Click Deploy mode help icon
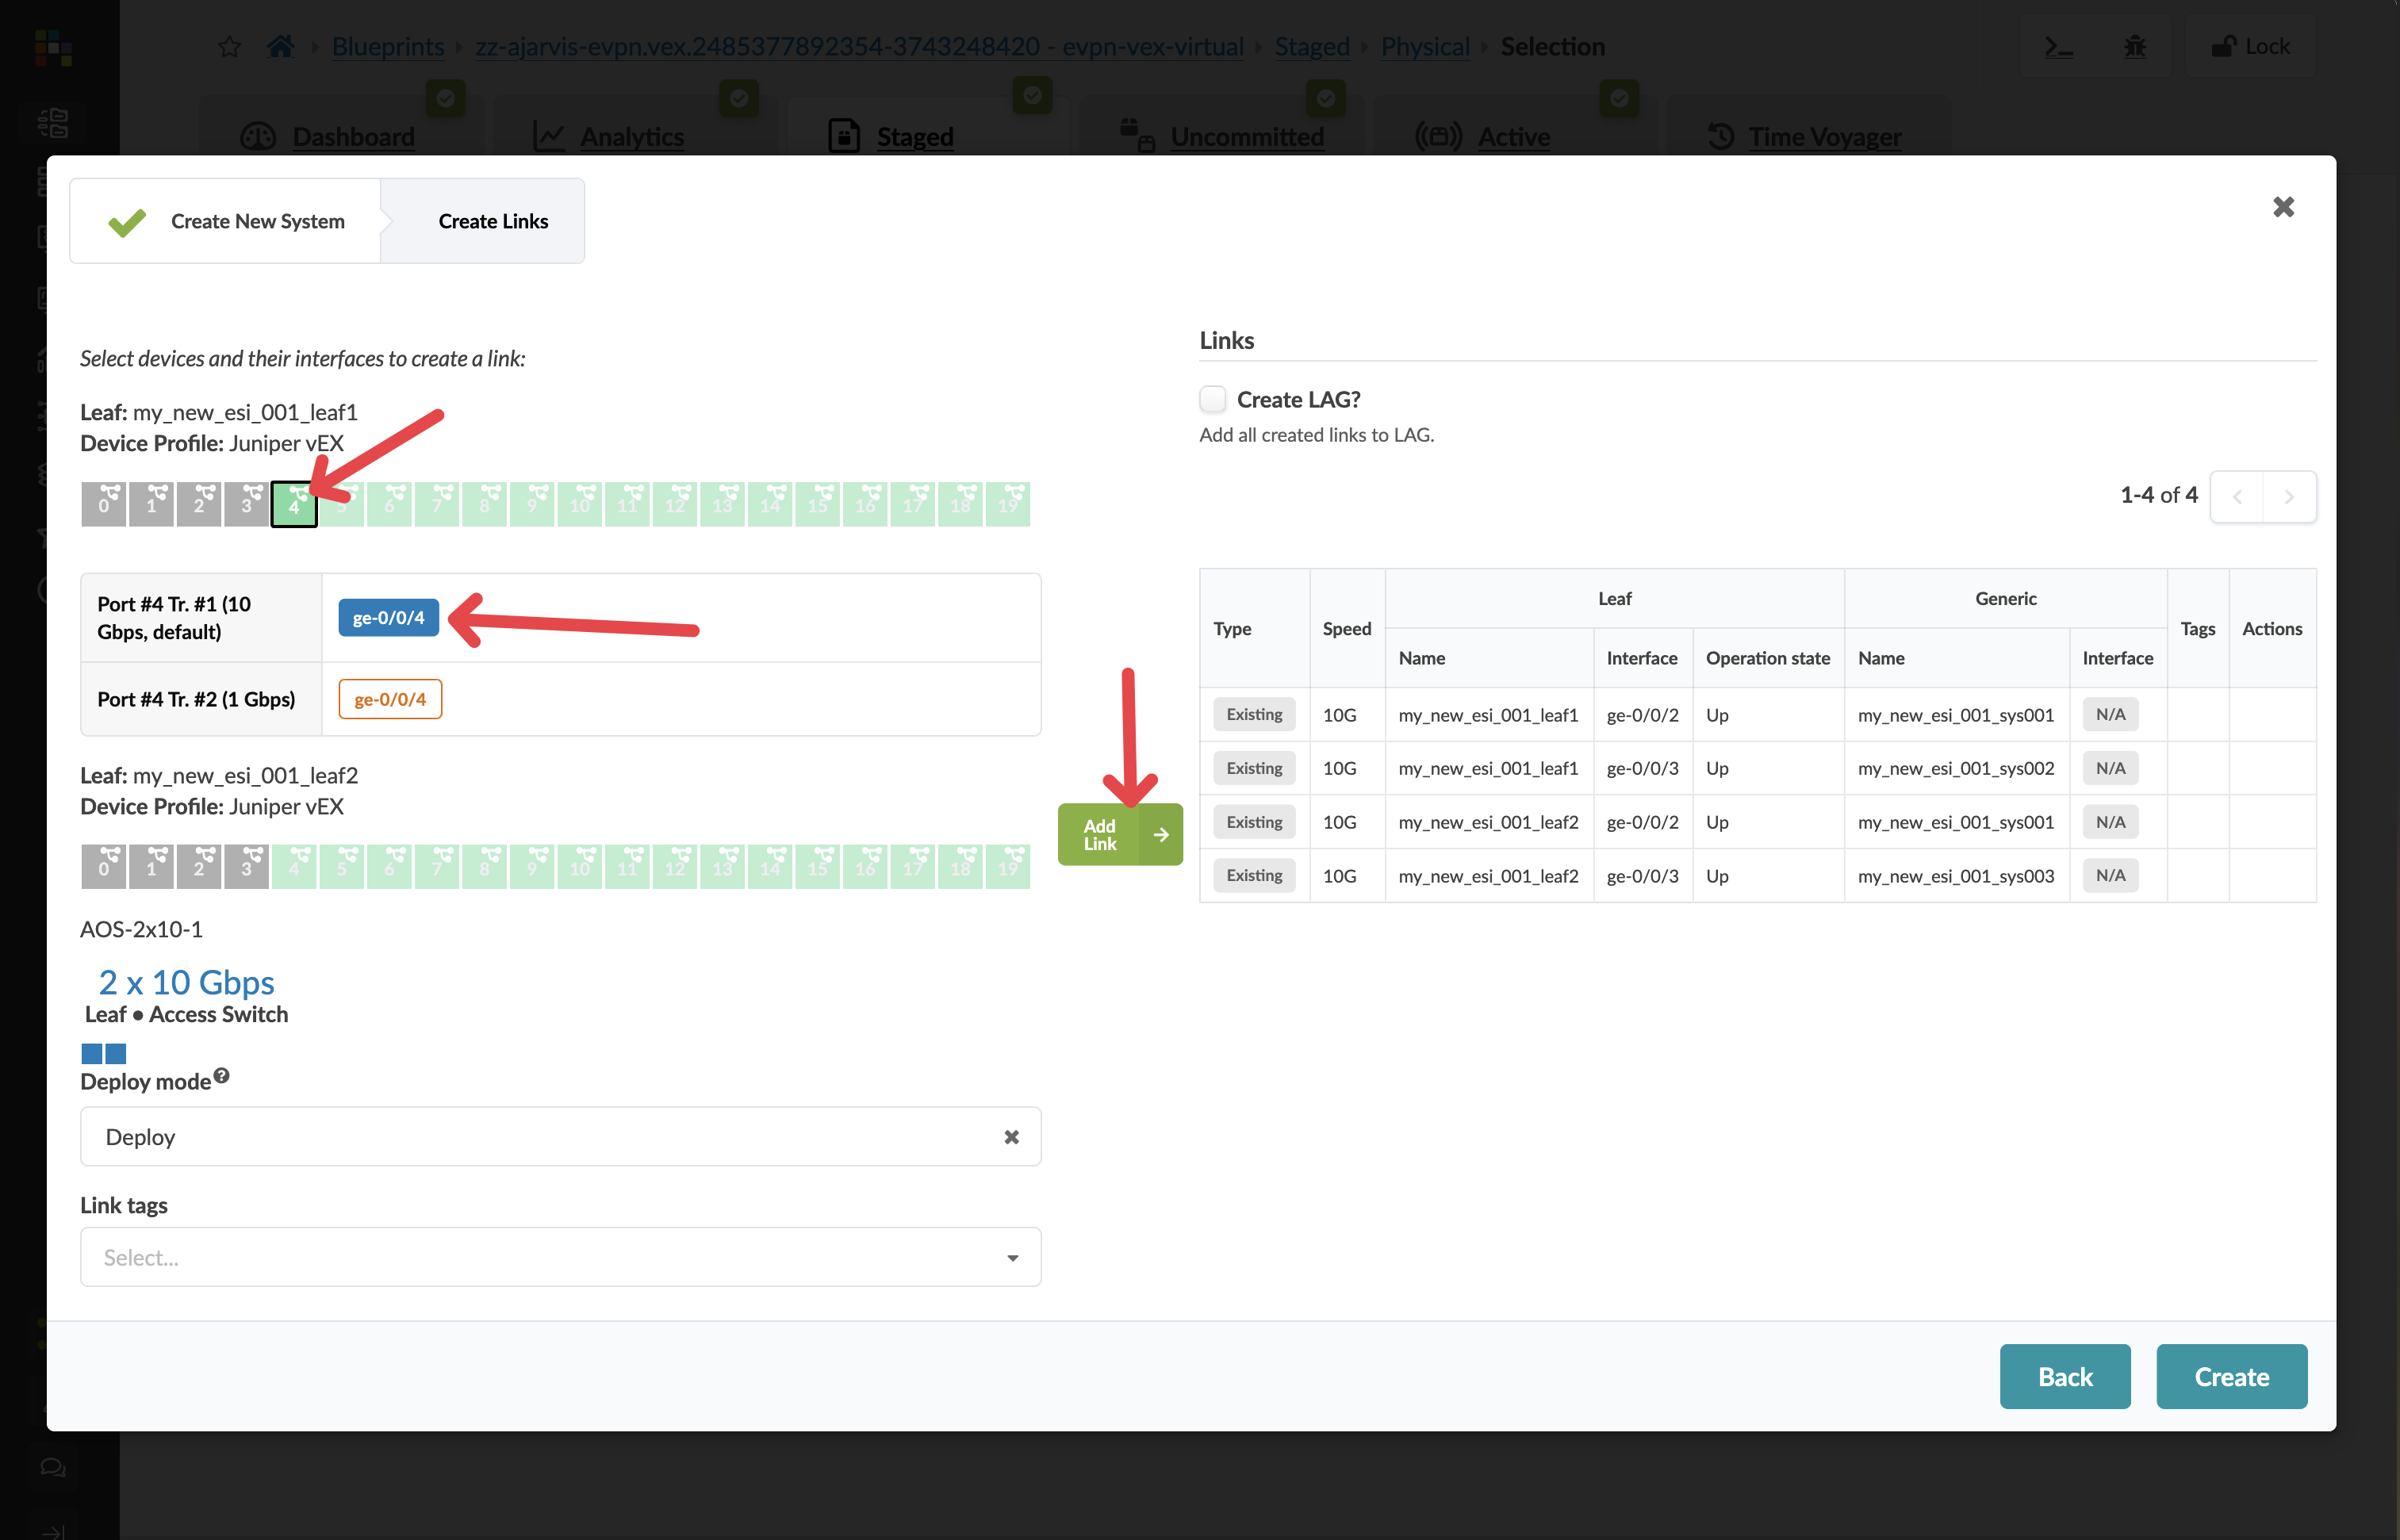Viewport: 2400px width, 1540px height. coord(222,1076)
